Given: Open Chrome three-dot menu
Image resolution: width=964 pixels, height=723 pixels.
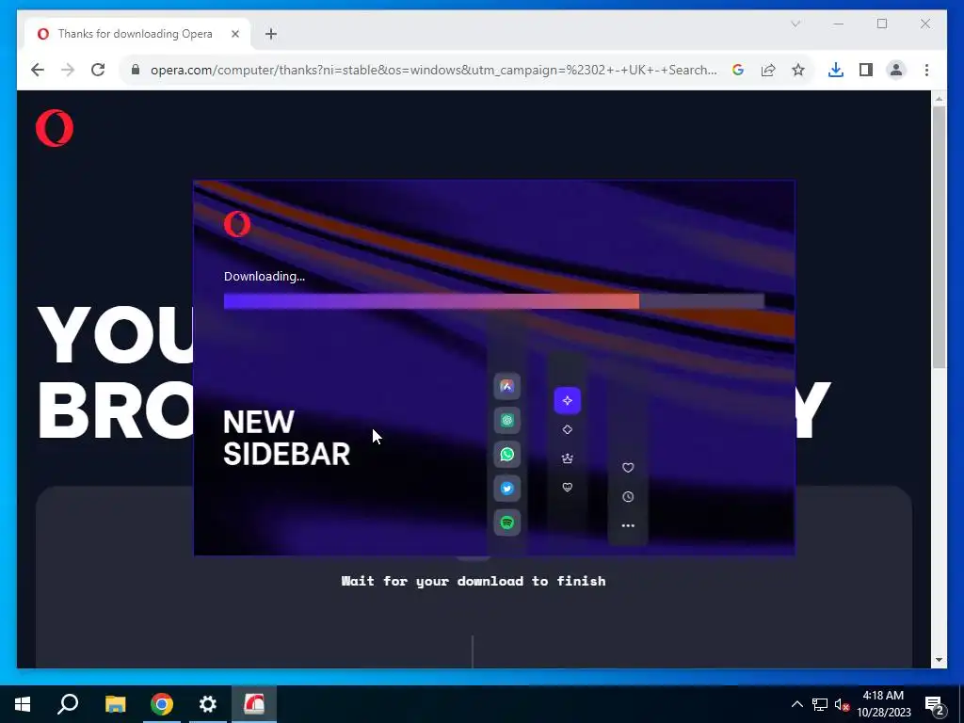Looking at the screenshot, I should click(926, 70).
